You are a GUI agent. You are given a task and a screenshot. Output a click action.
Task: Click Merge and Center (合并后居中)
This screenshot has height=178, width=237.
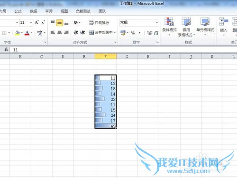pos(101,33)
